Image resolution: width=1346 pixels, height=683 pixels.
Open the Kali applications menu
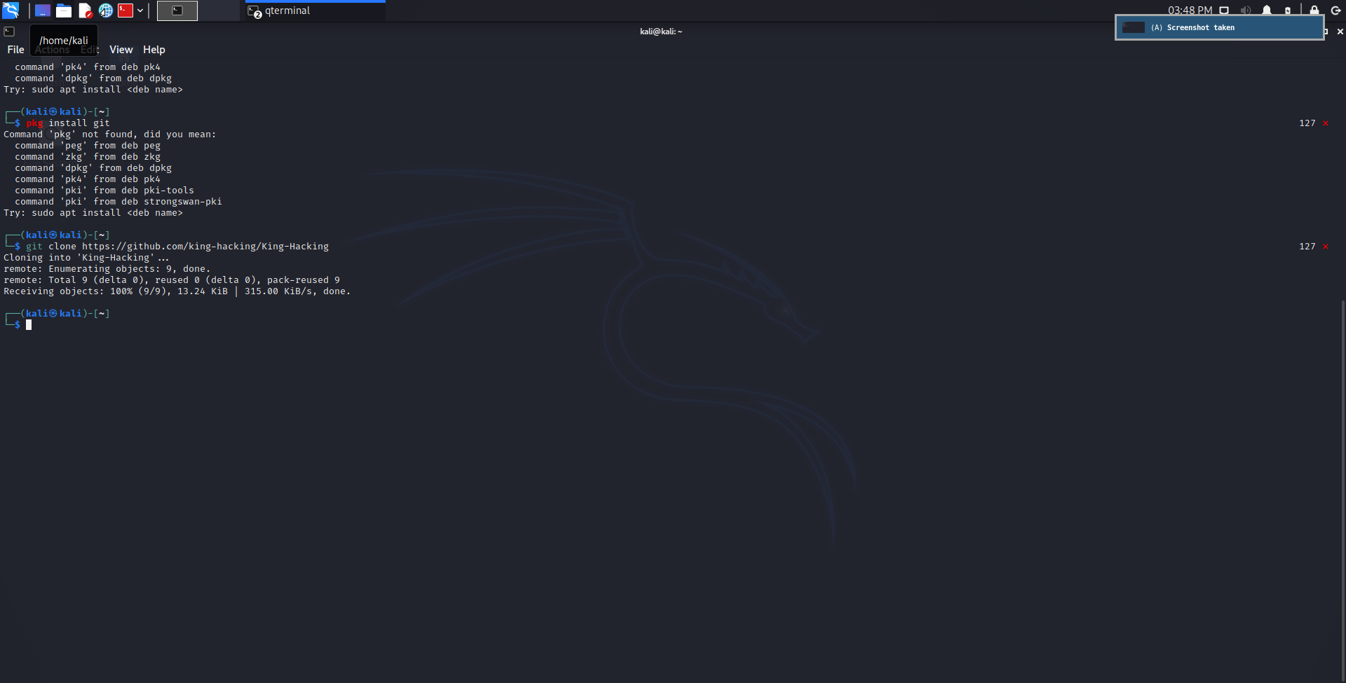click(x=11, y=11)
